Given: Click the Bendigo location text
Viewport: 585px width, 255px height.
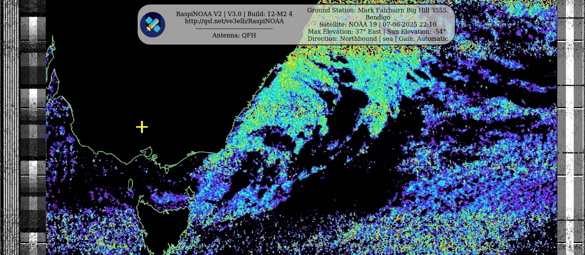Looking at the screenshot, I should (377, 17).
